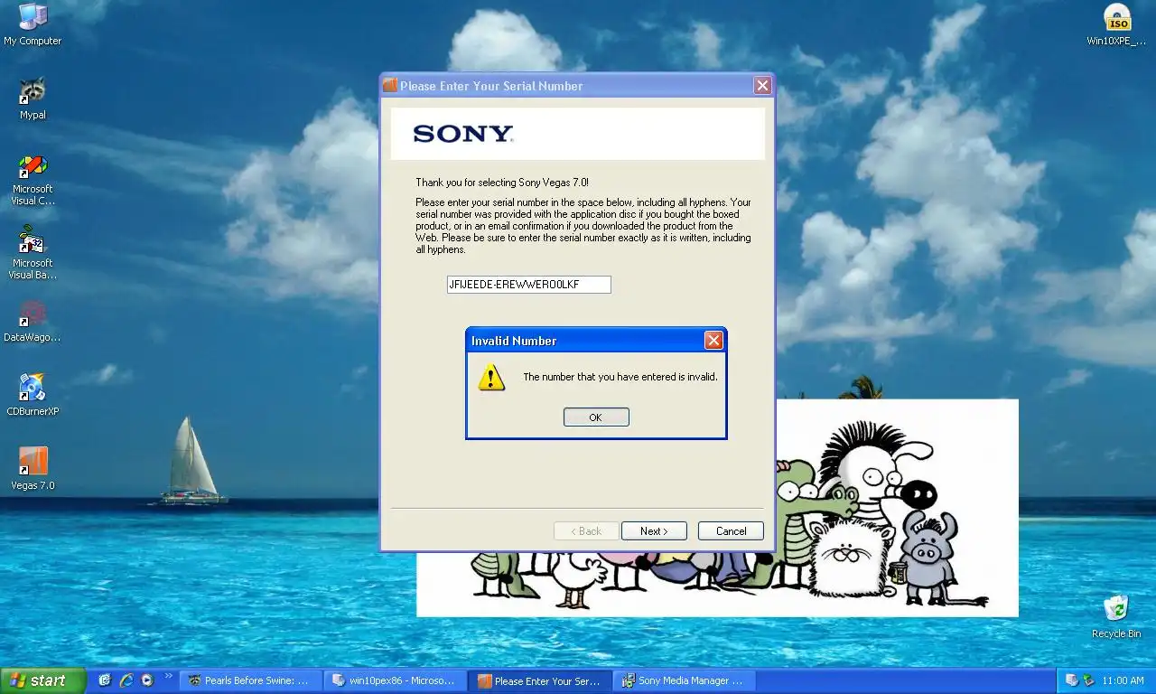Launch Internet Explorer from Quick Launch
The width and height of the screenshot is (1156, 694).
coord(126,680)
